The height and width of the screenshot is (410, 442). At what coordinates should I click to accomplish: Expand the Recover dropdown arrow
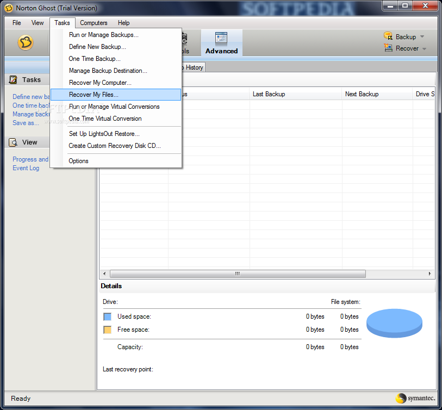tap(424, 48)
